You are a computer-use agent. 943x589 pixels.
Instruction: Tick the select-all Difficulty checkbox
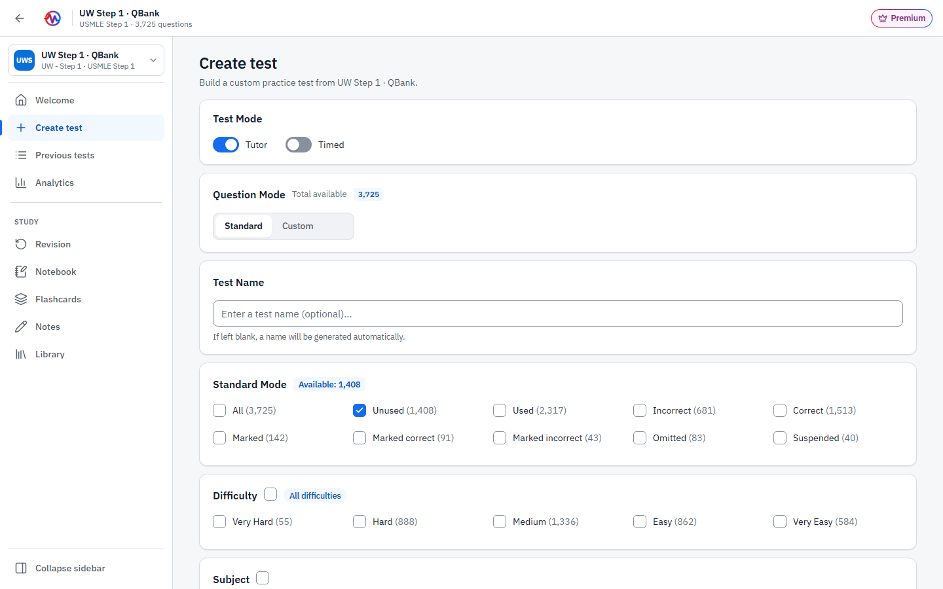pyautogui.click(x=270, y=494)
